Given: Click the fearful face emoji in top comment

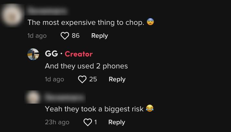Looking at the screenshot, I should tap(150, 22).
